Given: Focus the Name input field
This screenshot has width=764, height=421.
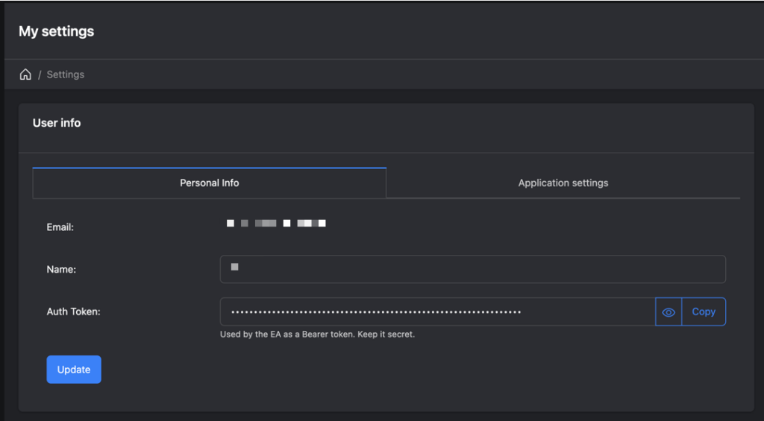Looking at the screenshot, I should pos(472,269).
